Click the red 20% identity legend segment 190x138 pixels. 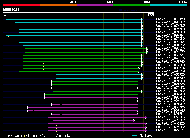pyautogui.click(x=21, y=5)
